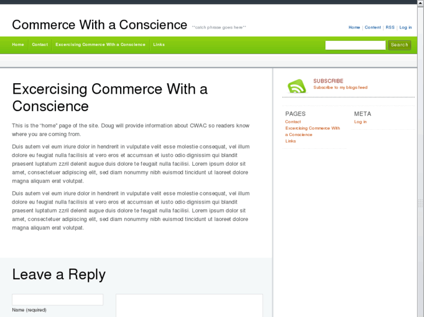The image size is (424, 317).
Task: Click Links under Pages sidebar
Action: click(290, 141)
